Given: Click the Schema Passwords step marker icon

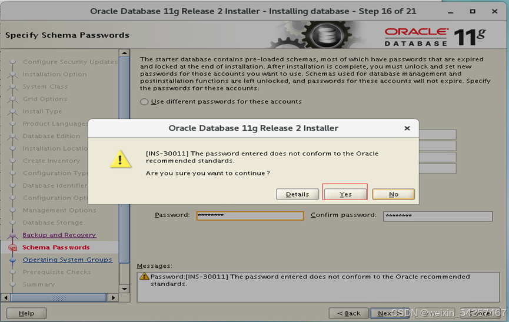Looking at the screenshot, I should tap(12, 248).
